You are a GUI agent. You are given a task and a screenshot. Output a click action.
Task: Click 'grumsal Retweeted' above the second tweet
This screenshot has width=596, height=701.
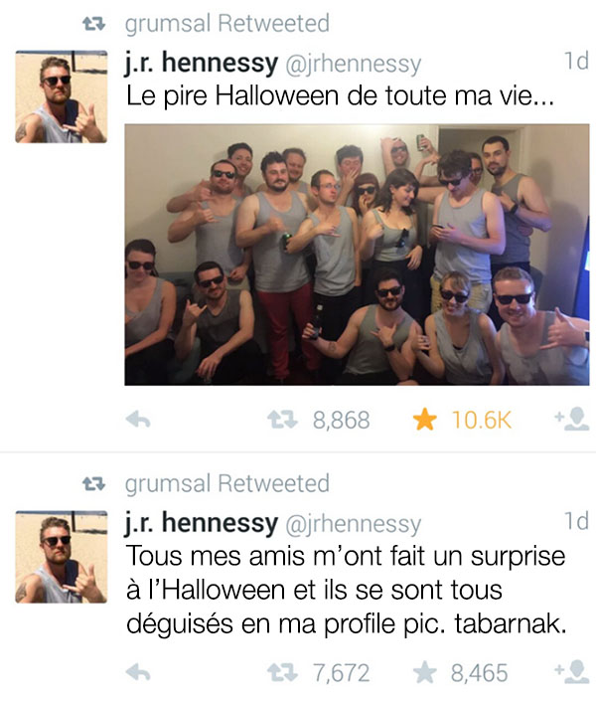(x=227, y=483)
